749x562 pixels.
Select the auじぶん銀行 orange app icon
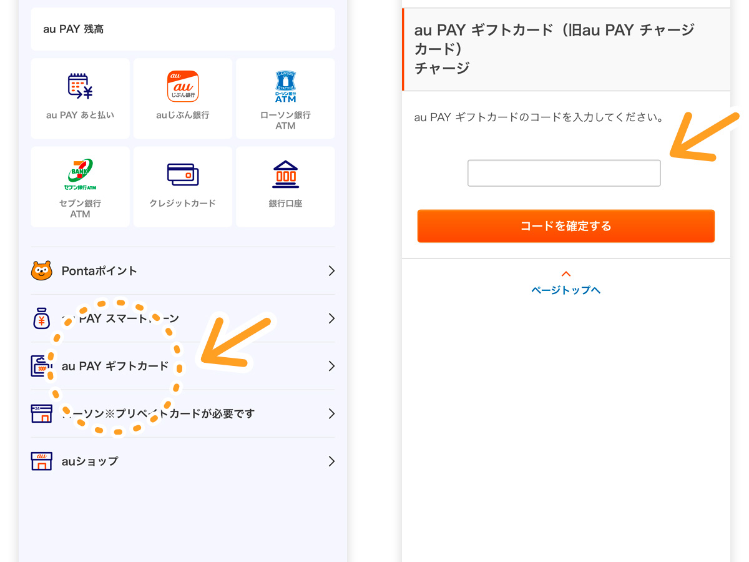pyautogui.click(x=183, y=86)
